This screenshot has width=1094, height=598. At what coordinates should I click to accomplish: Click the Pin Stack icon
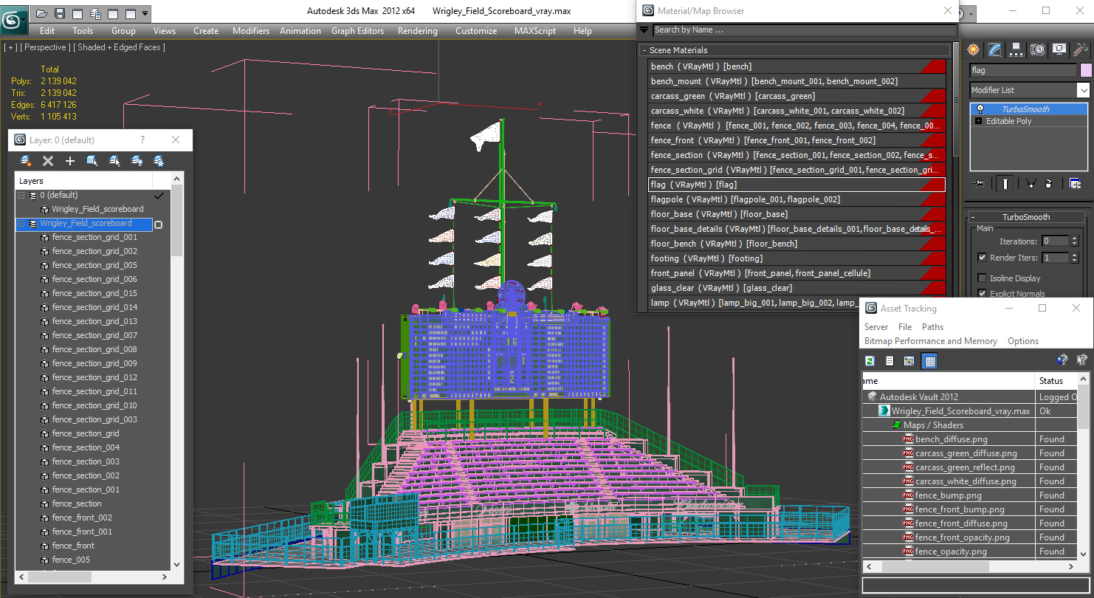point(980,184)
